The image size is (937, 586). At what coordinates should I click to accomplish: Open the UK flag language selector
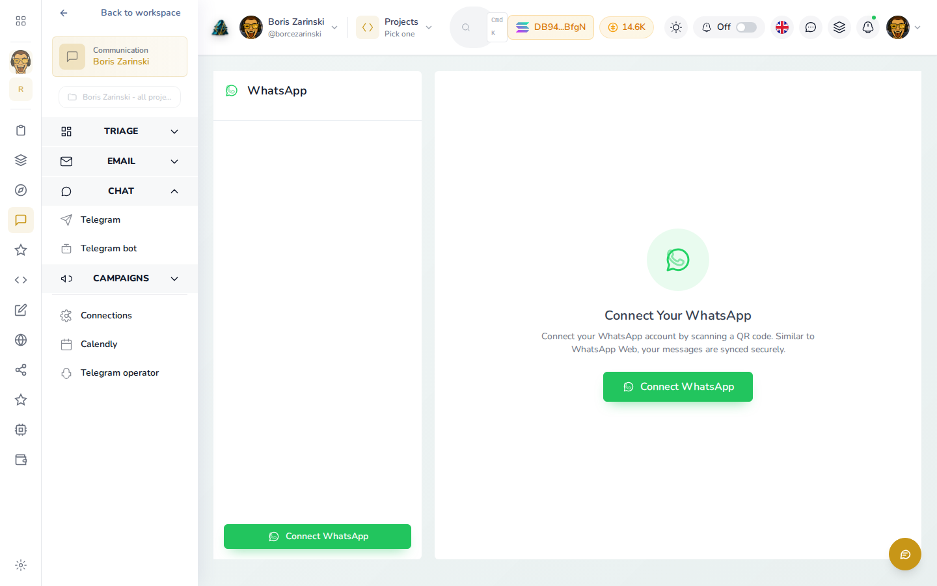click(782, 27)
